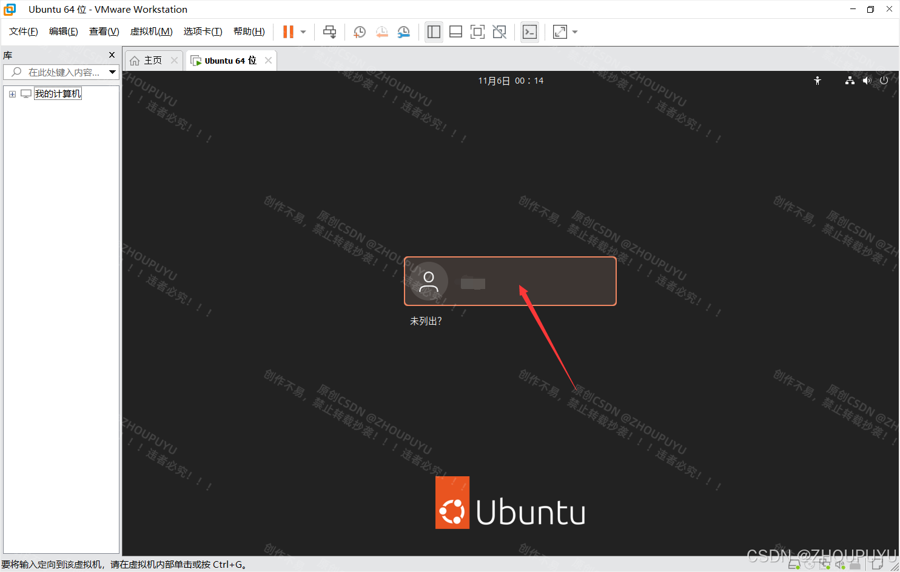Open the 文件(F) menu

(24, 32)
